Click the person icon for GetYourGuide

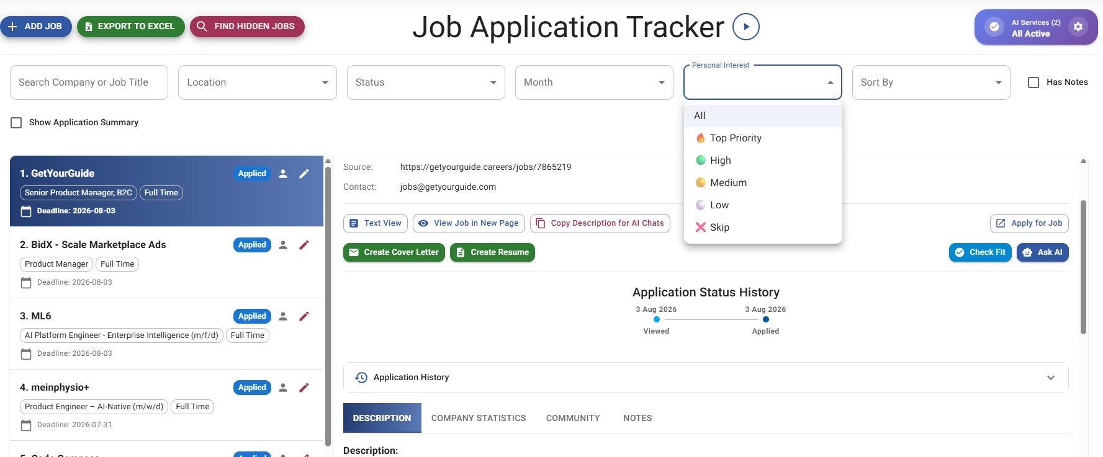click(283, 174)
